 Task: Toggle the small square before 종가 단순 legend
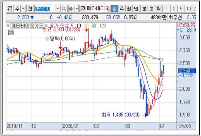(47, 26)
